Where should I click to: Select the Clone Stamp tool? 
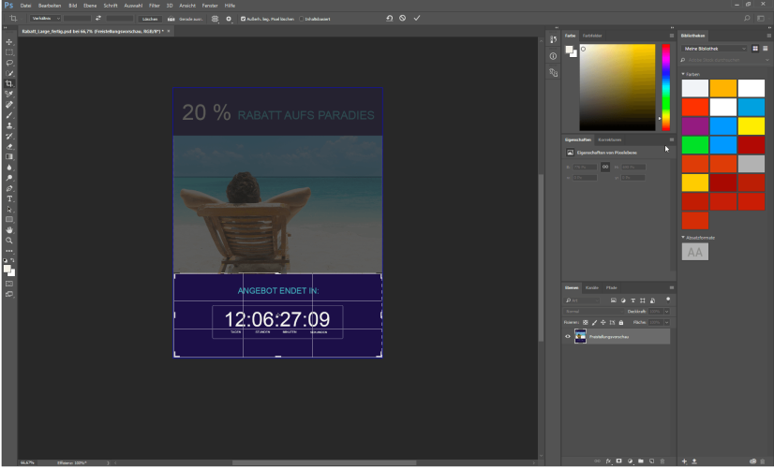(x=8, y=125)
